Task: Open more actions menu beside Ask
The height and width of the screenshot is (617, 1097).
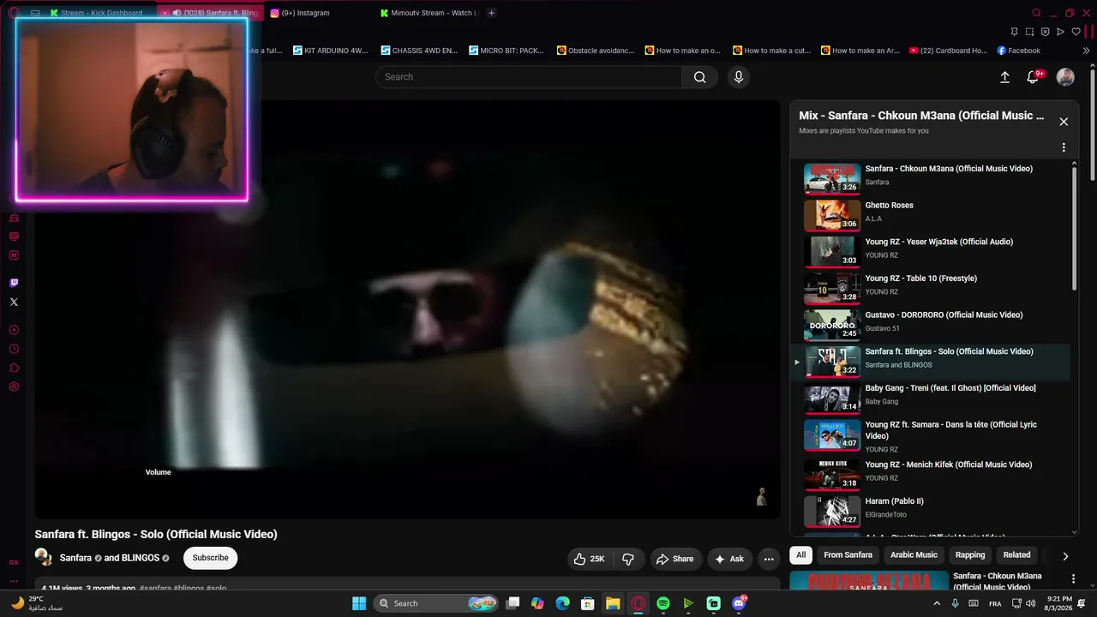Action: tap(769, 559)
